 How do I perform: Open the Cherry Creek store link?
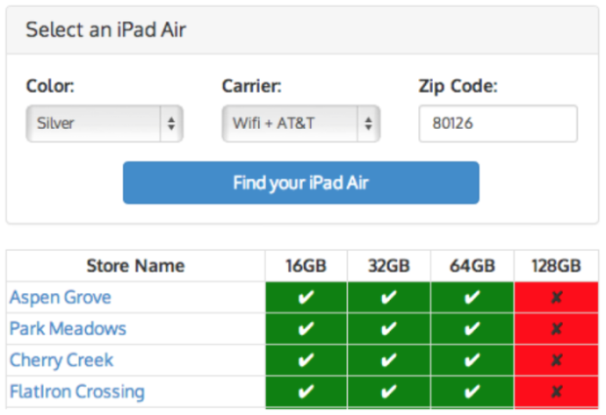coord(62,360)
